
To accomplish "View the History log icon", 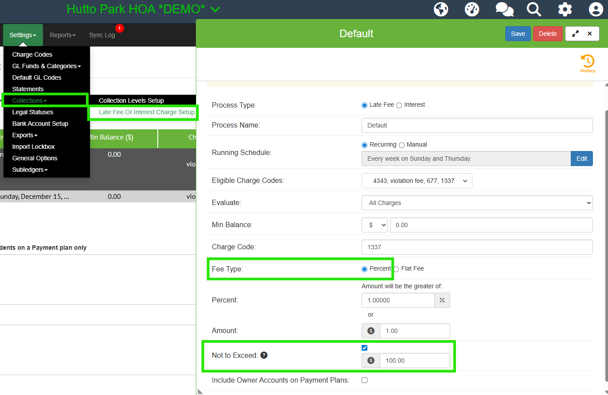I will click(x=588, y=63).
